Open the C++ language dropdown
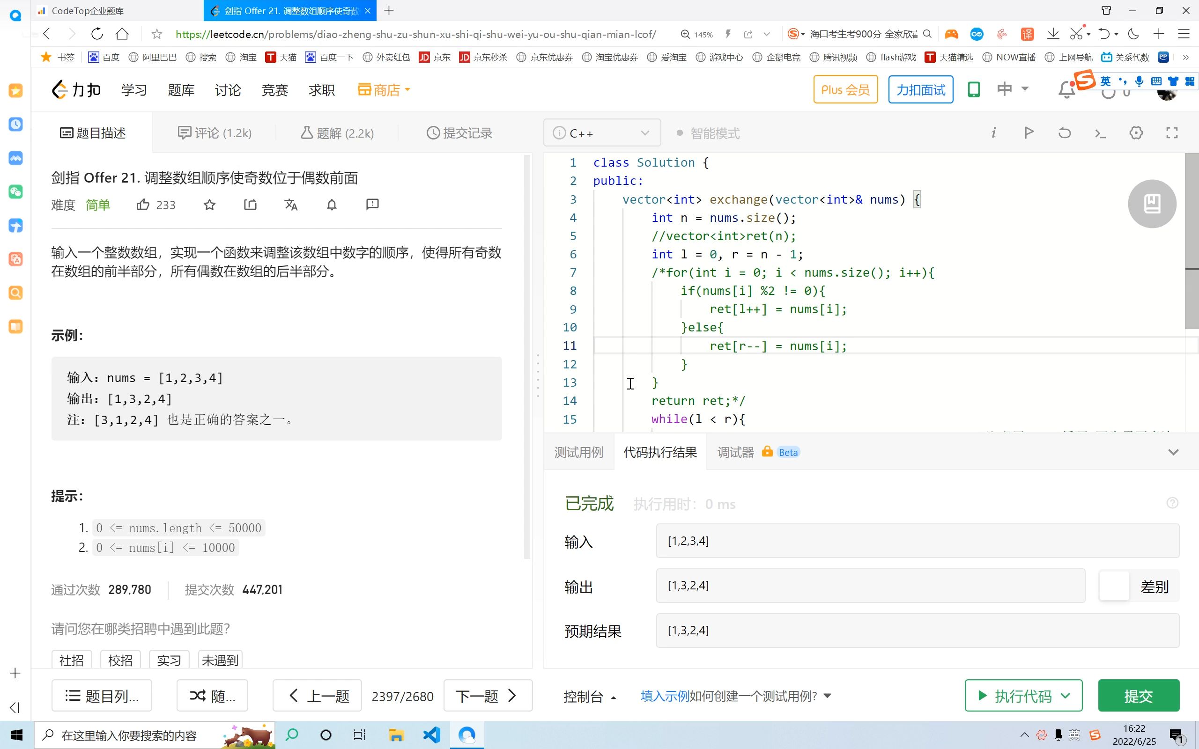This screenshot has width=1199, height=749. [x=601, y=133]
